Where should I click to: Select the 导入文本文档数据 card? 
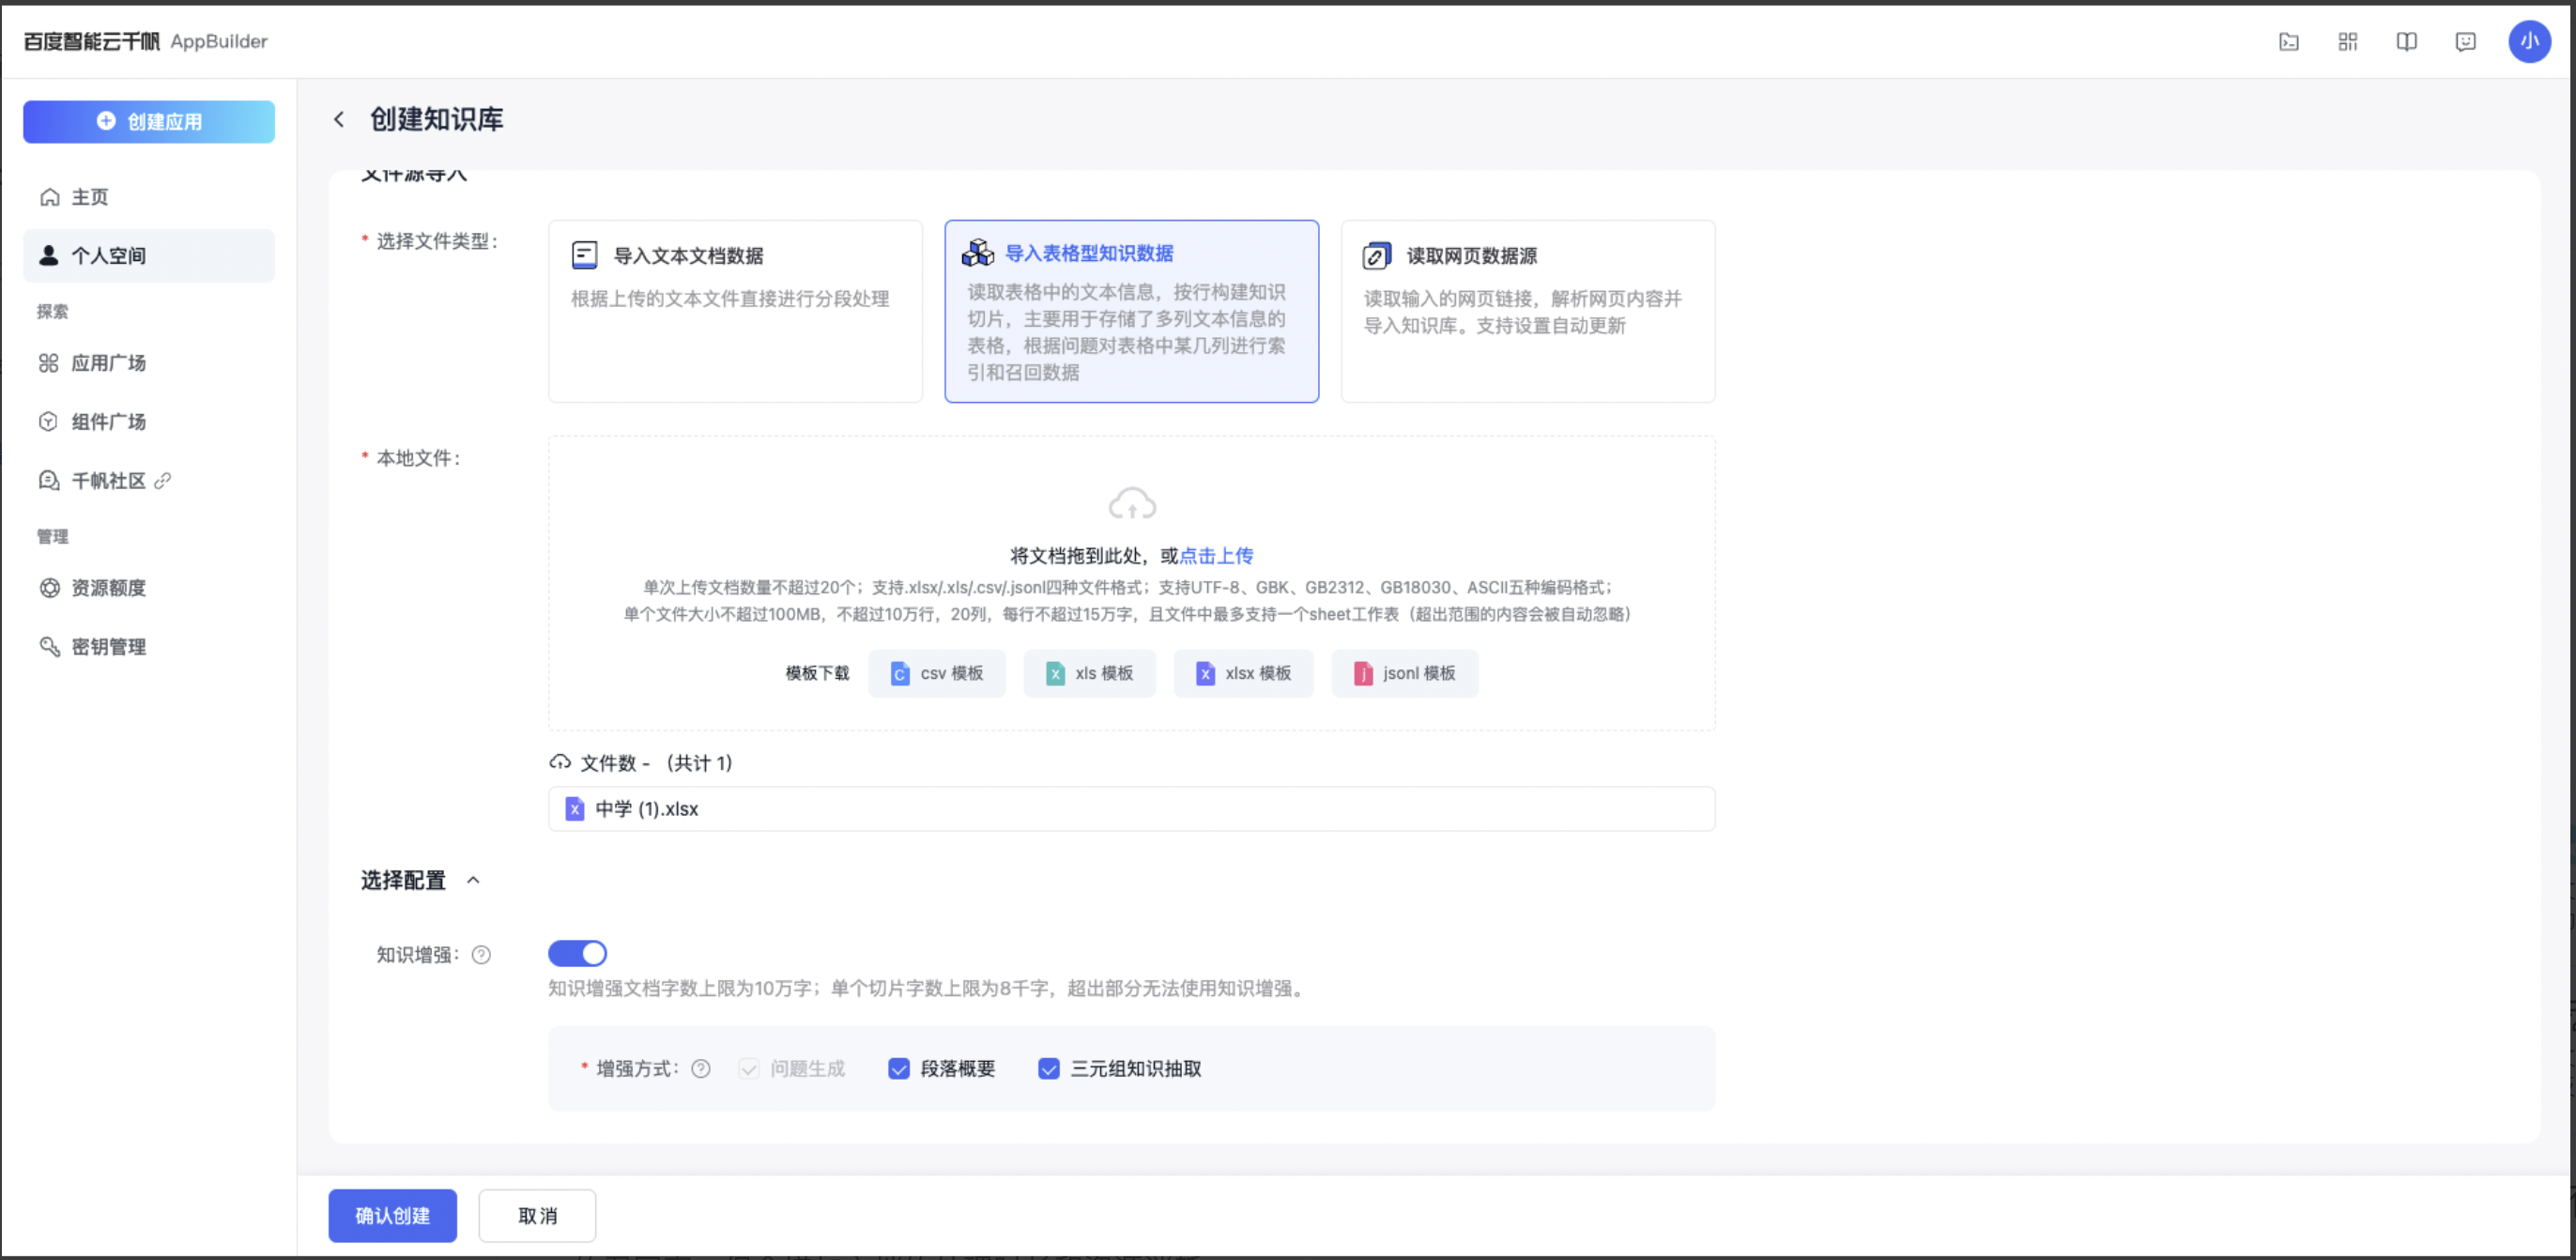pyautogui.click(x=735, y=311)
